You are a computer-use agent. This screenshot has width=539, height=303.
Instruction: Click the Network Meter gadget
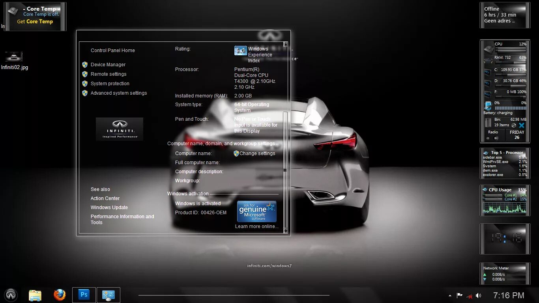(505, 273)
